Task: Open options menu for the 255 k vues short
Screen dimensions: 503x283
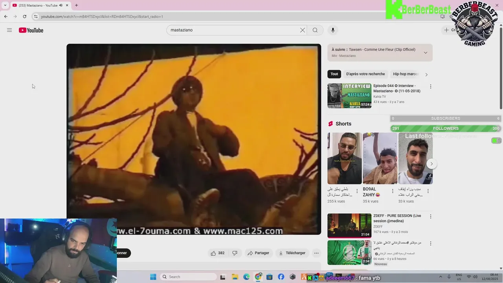Action: coord(357,191)
